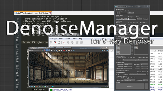Tick the Skip Existing Files checkbox
This screenshot has height=91, width=163.
[x=138, y=58]
